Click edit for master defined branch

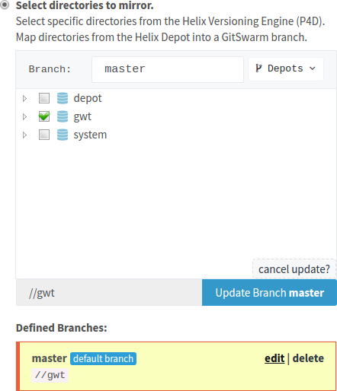point(274,358)
